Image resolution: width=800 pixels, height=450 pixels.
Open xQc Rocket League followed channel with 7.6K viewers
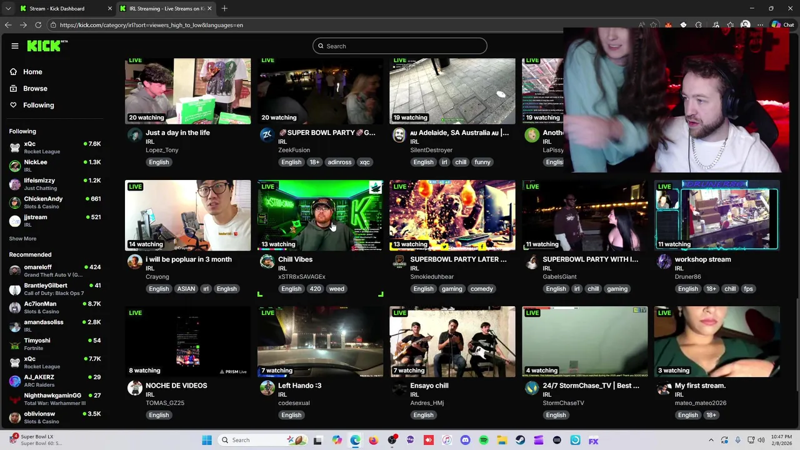tap(55, 147)
